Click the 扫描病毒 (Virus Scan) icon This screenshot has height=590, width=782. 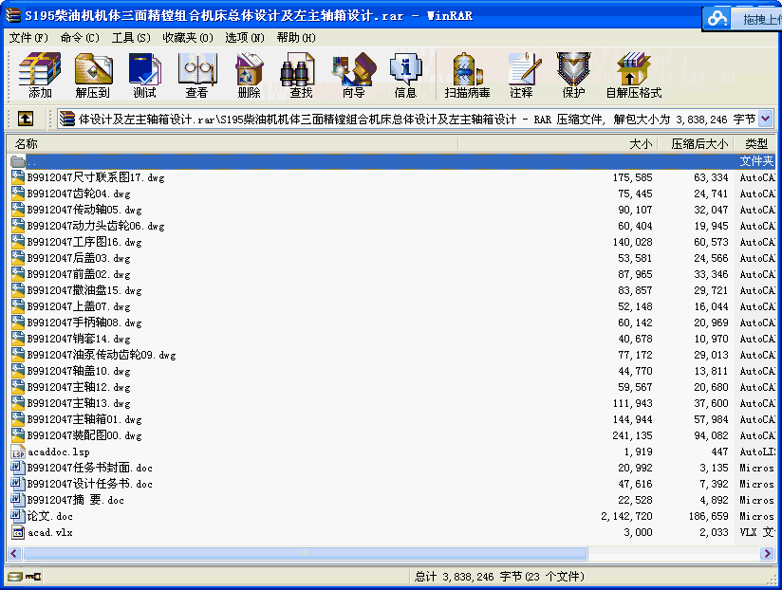[468, 76]
